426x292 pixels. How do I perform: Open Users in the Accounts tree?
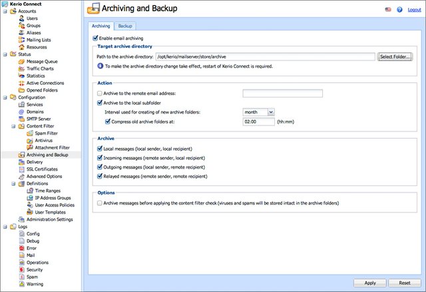32,19
